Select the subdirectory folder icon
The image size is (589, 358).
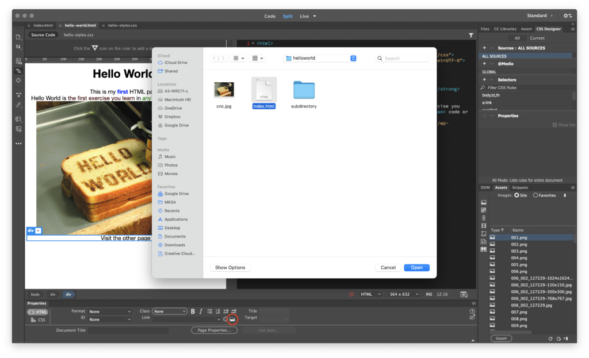304,90
